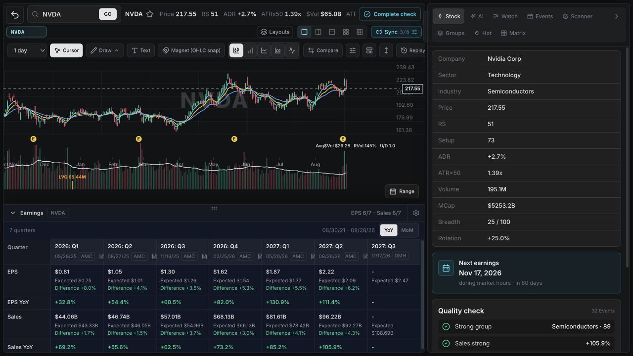Click the NVDA tag beside Earnings
Screen dimensions: 633x356
pos(58,213)
